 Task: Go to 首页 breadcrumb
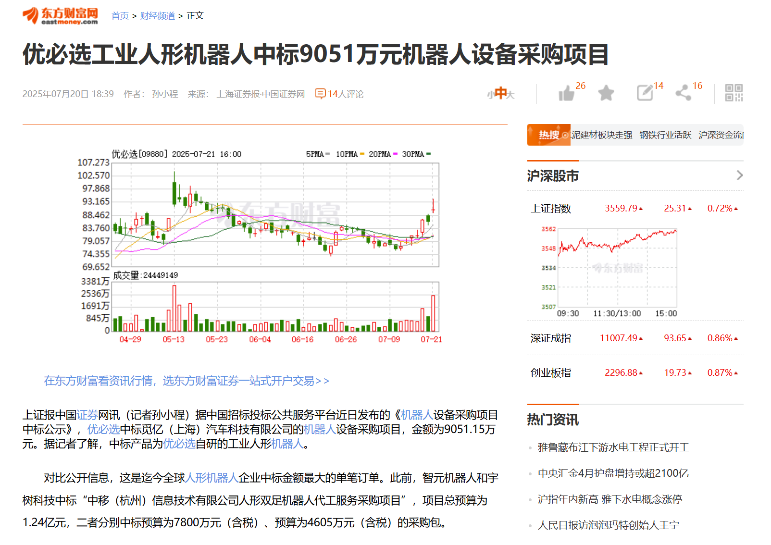click(120, 16)
